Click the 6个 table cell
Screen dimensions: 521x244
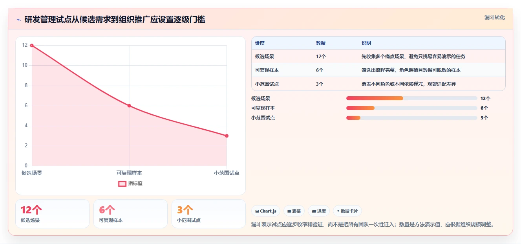tap(320, 70)
